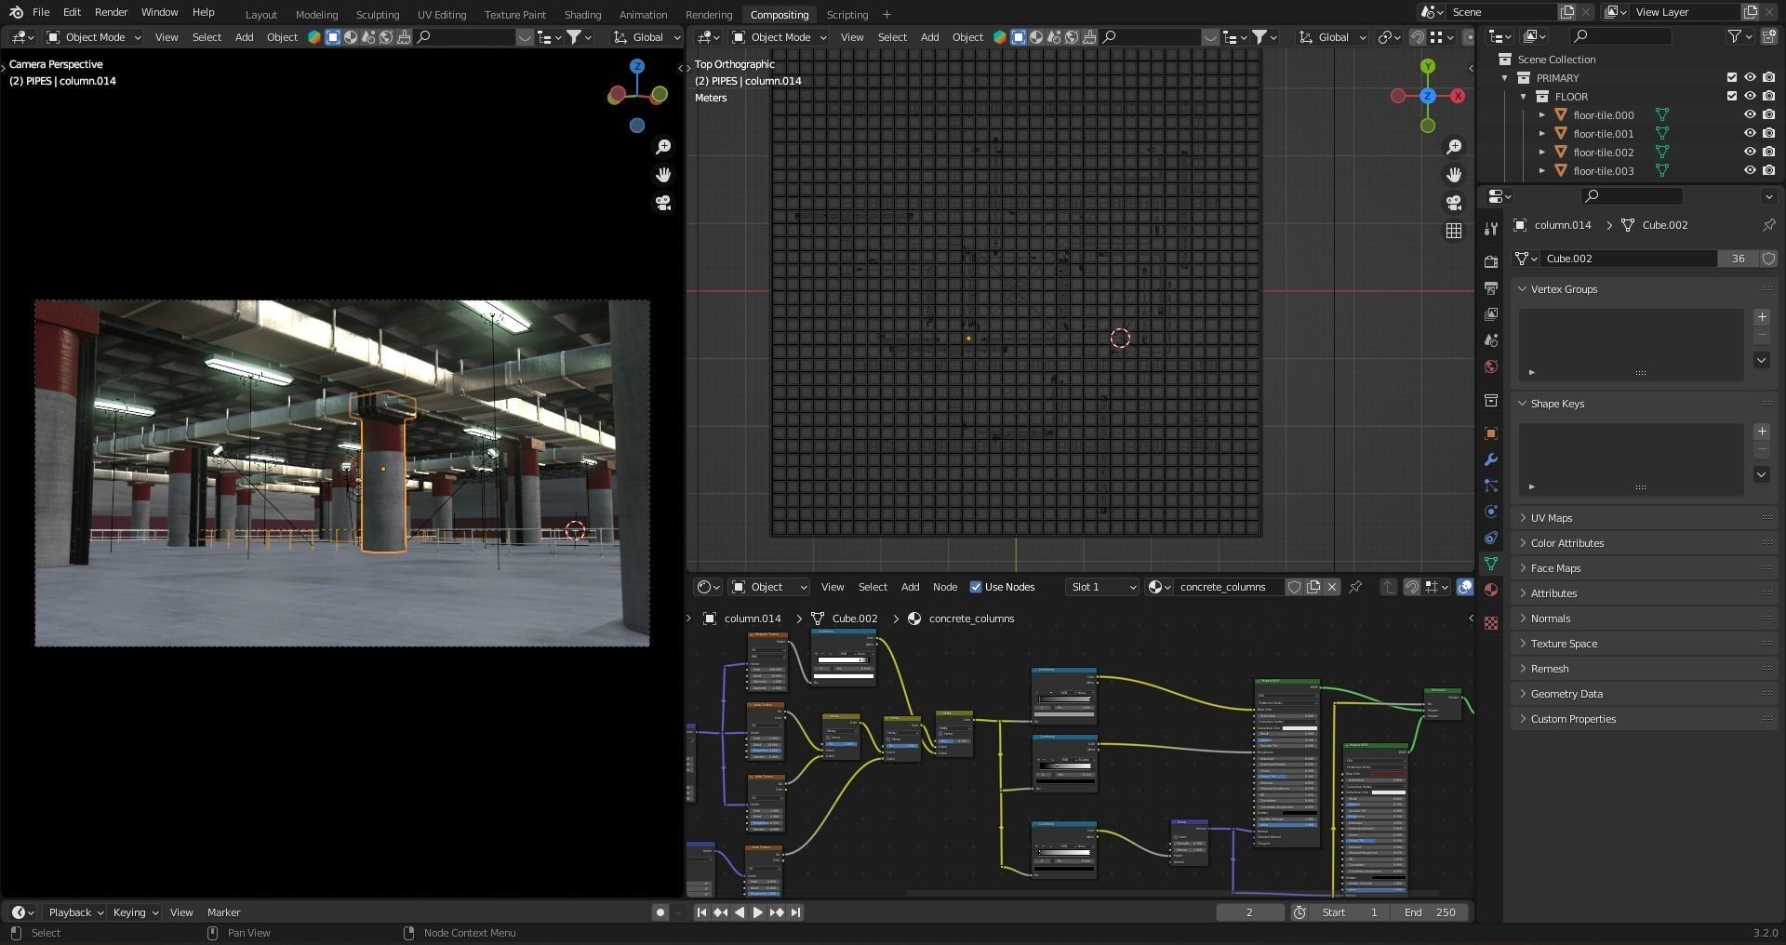Viewport: 1786px width, 945px height.
Task: Add new shape key with plus button
Action: 1761,432
